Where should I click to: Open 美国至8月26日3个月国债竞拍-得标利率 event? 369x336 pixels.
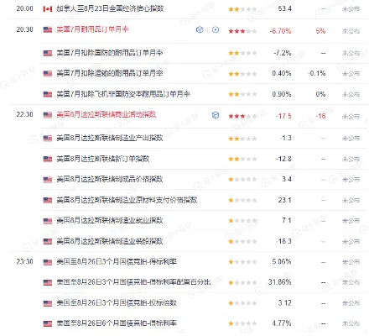click(x=117, y=262)
